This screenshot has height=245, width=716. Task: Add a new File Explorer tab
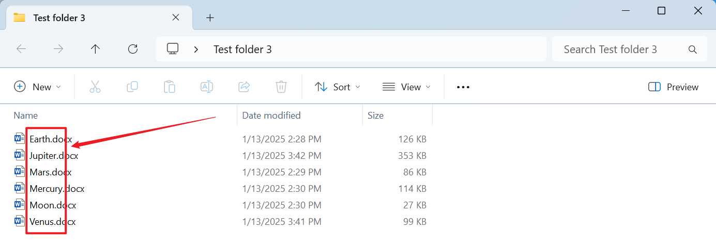tap(210, 18)
